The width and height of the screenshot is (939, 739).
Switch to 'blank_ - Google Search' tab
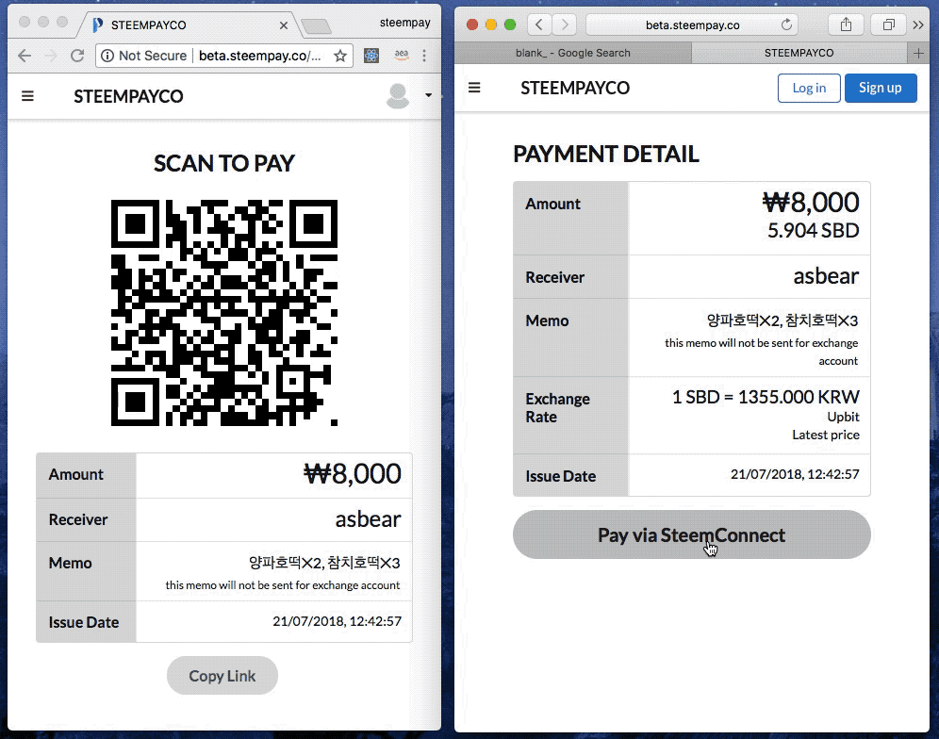click(573, 53)
